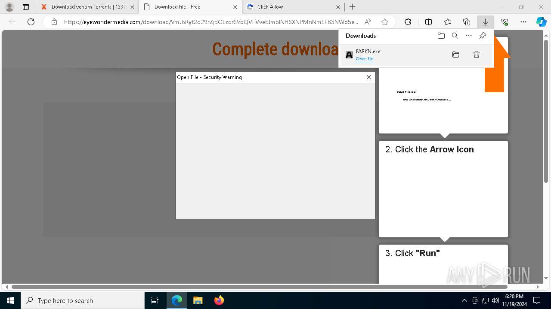Toggle split screen view

(428, 22)
